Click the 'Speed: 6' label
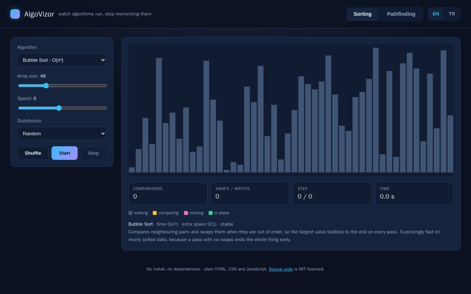 click(27, 98)
